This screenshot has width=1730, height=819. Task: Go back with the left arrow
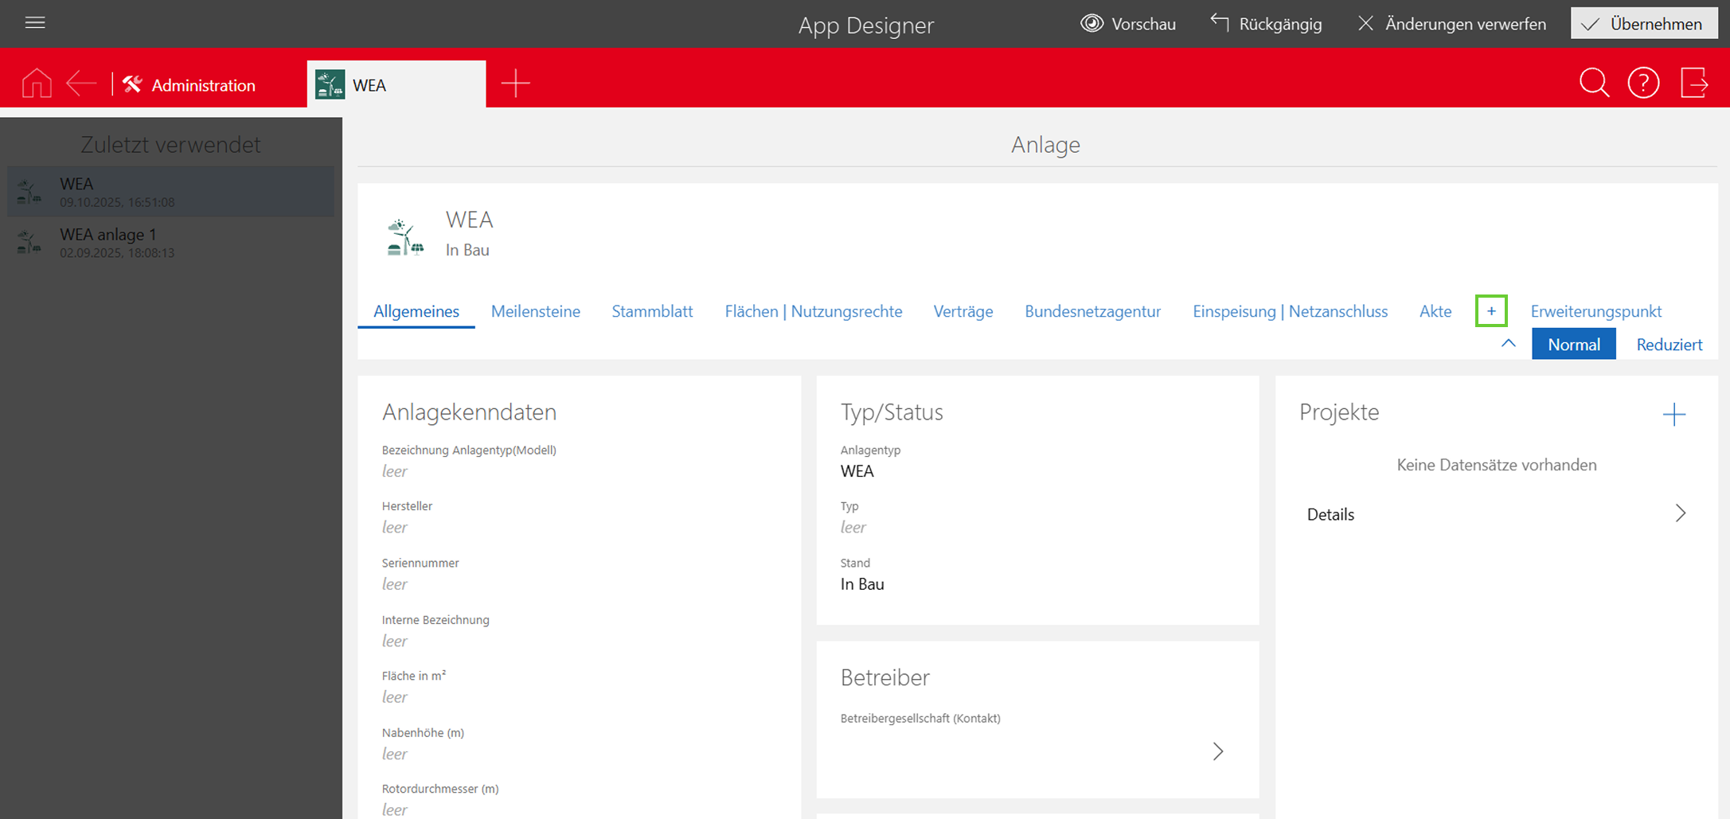click(x=81, y=84)
